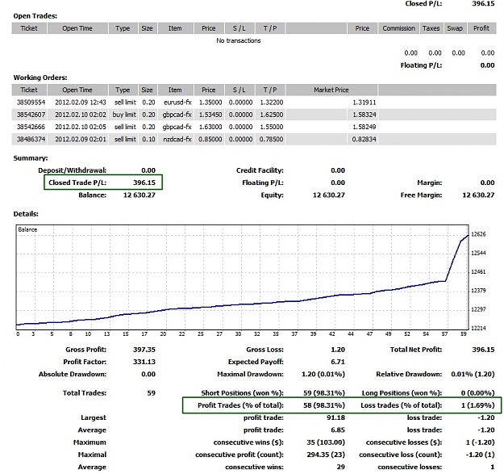Click the Maximal Drawdown value 1.20 (0.01%)
504x474 pixels.
(x=323, y=374)
